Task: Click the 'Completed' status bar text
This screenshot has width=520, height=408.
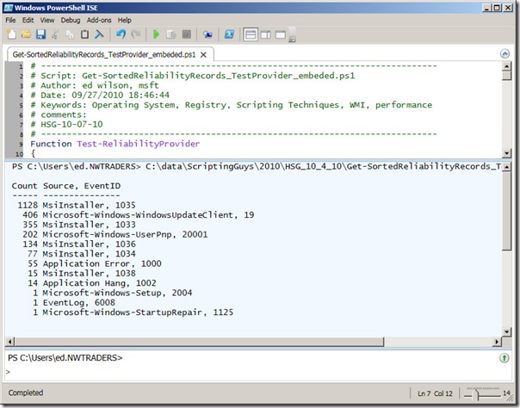Action: pyautogui.click(x=26, y=393)
